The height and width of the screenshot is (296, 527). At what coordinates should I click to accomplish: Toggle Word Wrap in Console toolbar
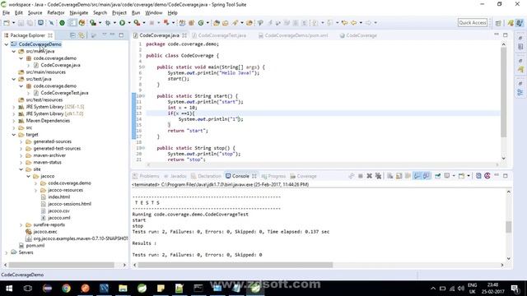(x=408, y=176)
